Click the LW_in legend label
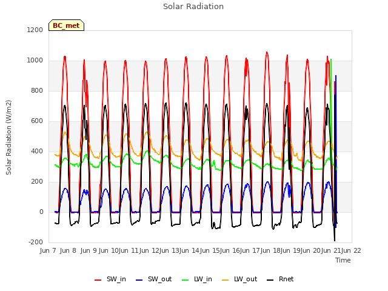388x291 pixels. tap(203, 279)
